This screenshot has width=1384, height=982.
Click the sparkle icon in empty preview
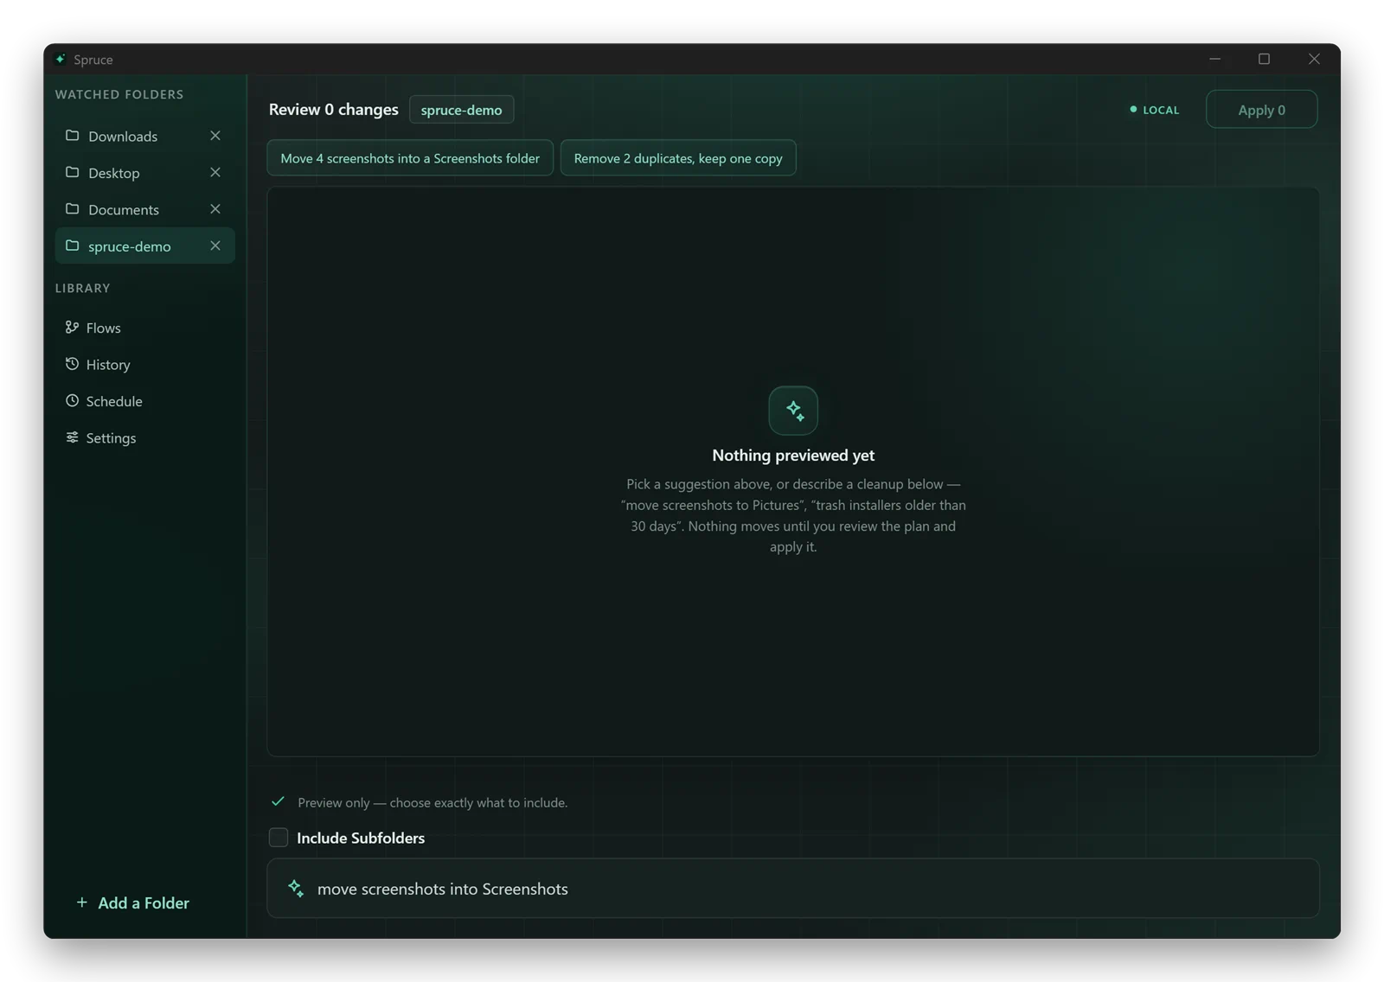coord(793,411)
